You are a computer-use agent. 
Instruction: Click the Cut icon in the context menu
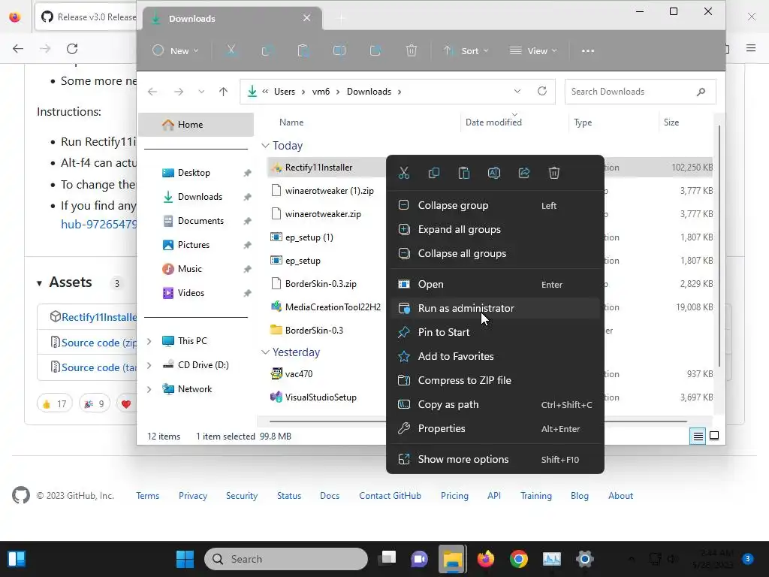403,173
